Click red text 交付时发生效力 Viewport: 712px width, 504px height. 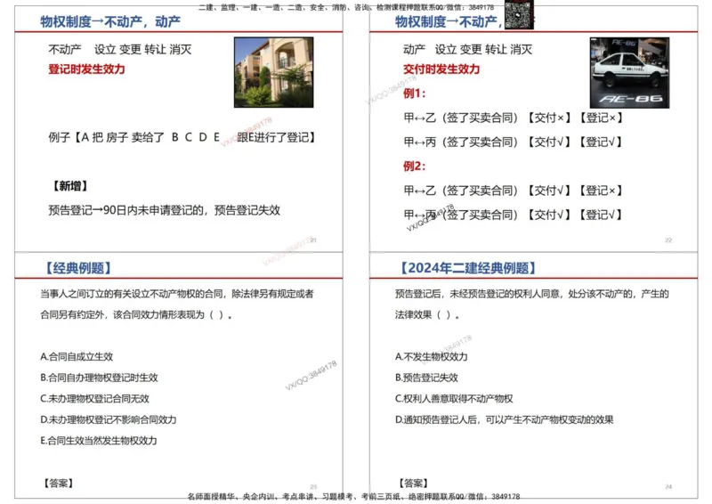[x=441, y=69]
